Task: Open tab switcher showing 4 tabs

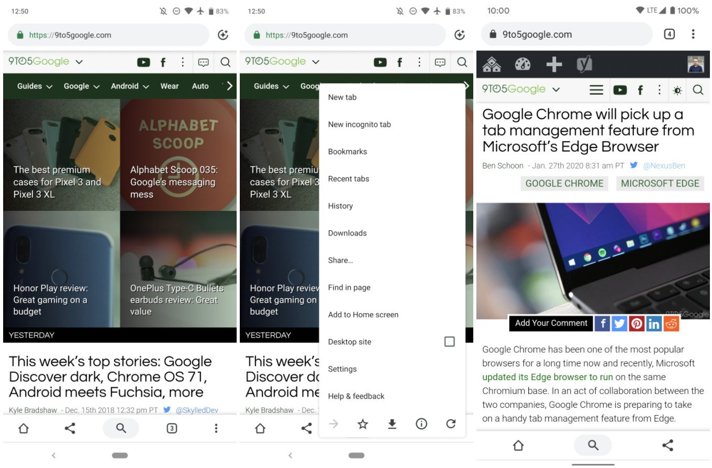Action: pos(669,34)
